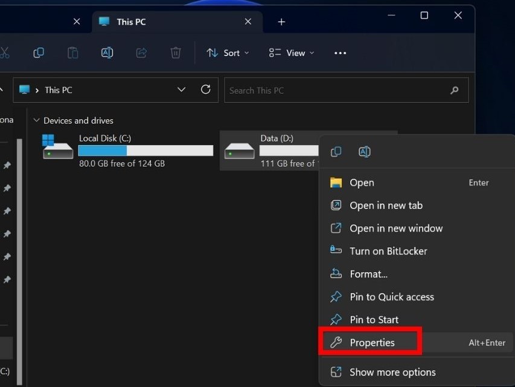Click the This PC icon in the address bar

point(24,89)
